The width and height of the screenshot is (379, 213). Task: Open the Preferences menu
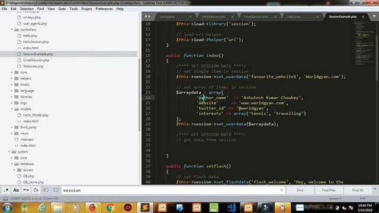(x=104, y=9)
